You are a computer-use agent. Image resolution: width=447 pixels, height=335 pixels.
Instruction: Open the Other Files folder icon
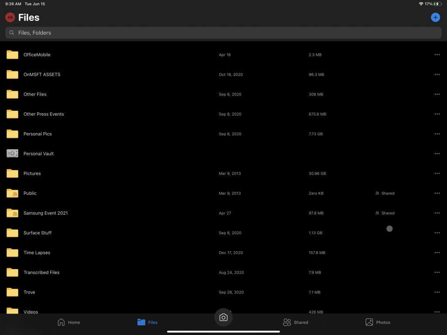pos(12,94)
